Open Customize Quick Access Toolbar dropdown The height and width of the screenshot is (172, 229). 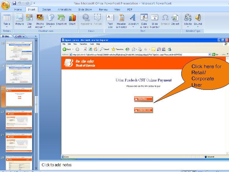pos(34,3)
